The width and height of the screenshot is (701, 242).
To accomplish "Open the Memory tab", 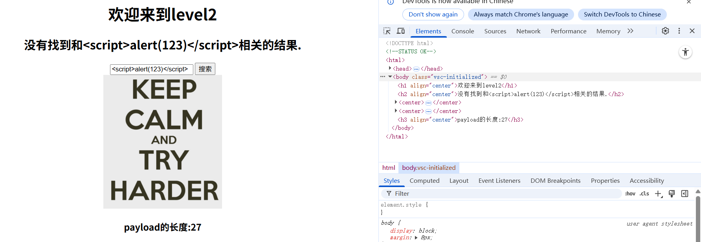I will [x=608, y=31].
